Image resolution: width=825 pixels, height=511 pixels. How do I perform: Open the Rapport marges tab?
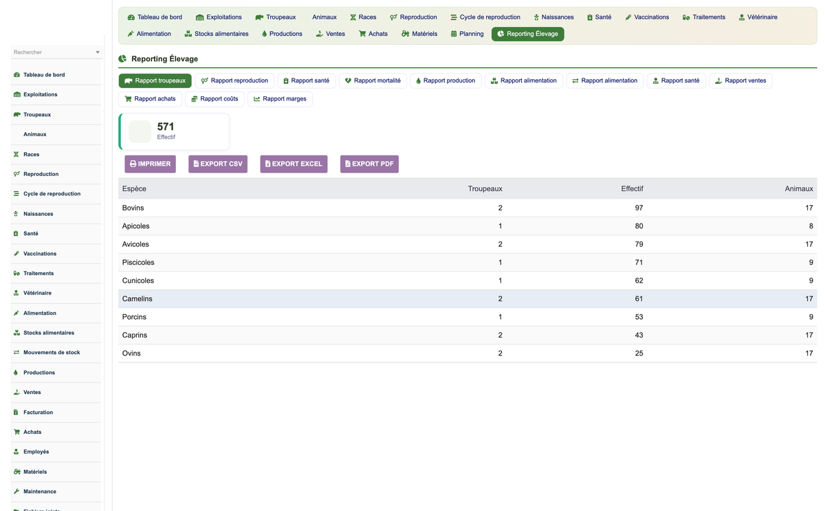[x=280, y=99]
